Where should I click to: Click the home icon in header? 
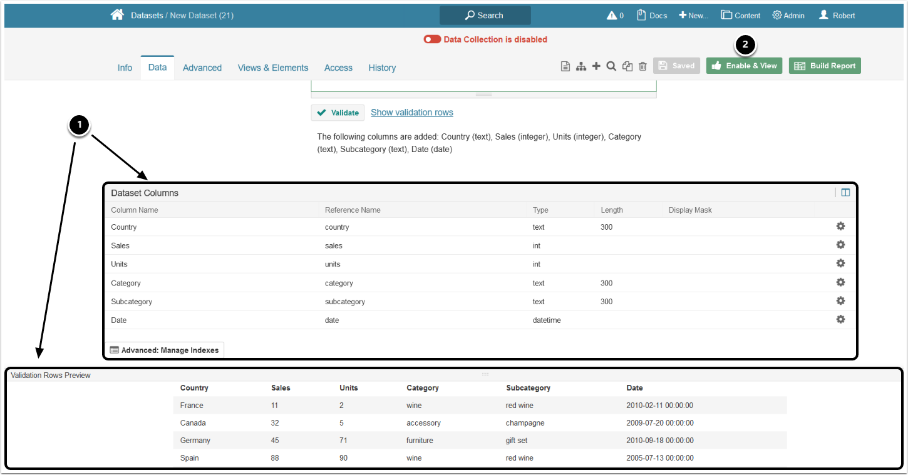click(x=117, y=15)
